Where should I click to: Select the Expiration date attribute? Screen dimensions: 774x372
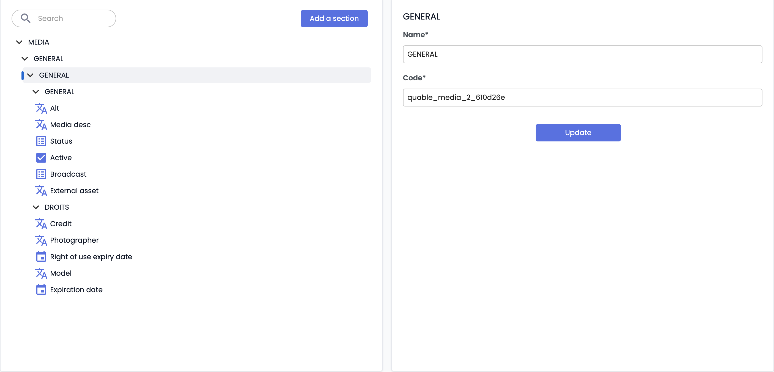[x=76, y=290]
